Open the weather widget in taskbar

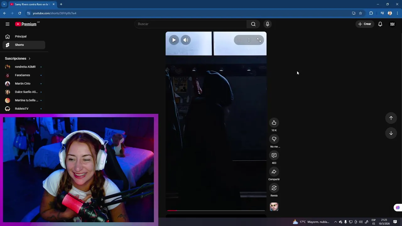311,222
